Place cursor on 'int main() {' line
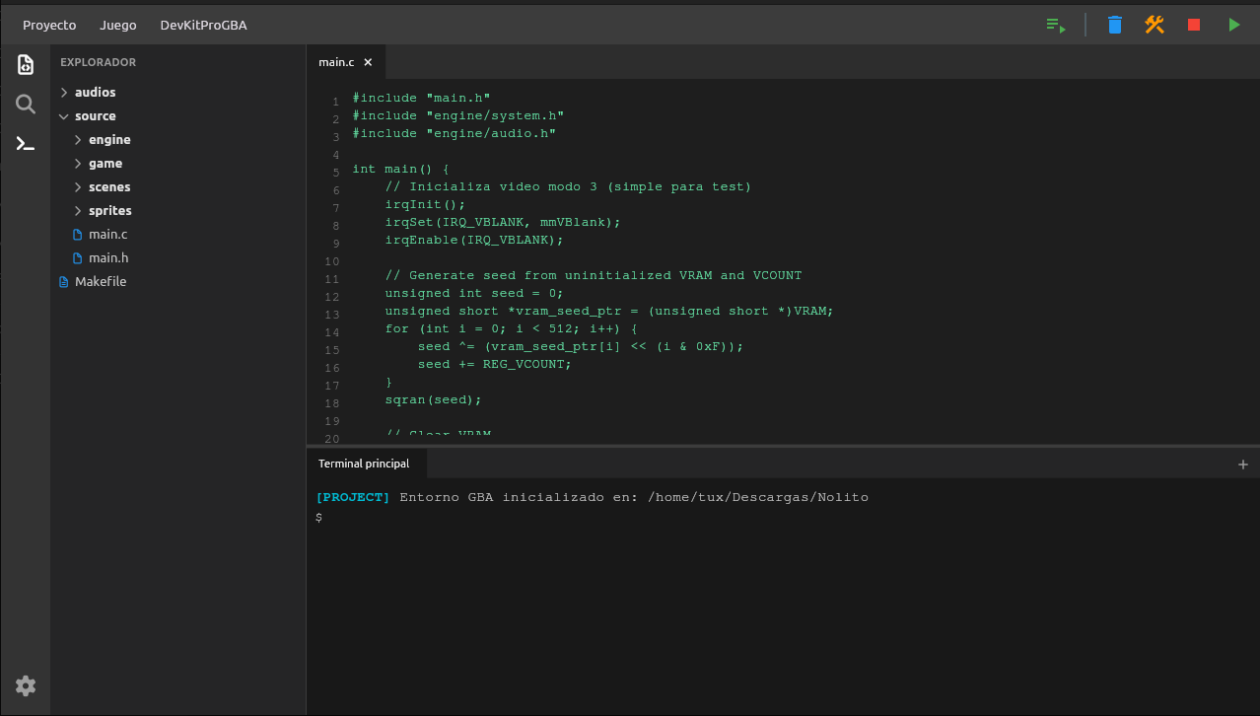 point(401,170)
